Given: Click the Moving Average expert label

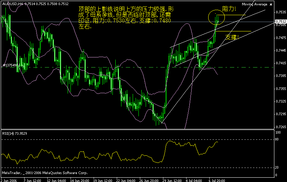Looking at the screenshot, I should click(254, 4).
